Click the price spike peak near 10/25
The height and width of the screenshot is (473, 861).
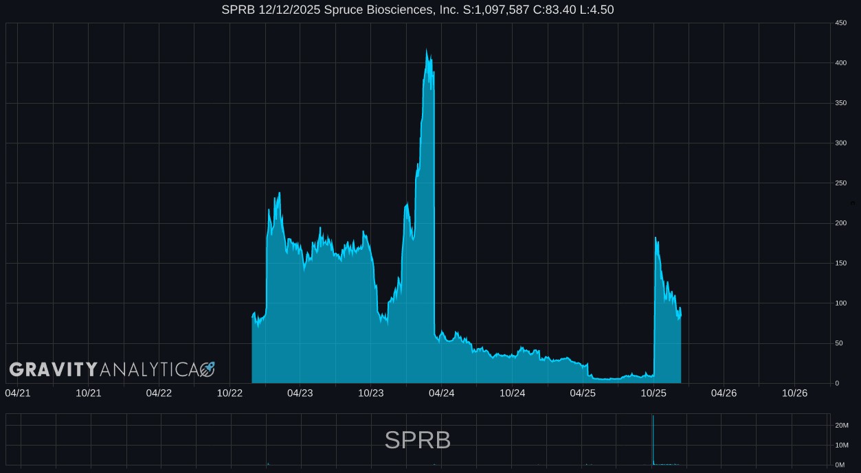coord(656,238)
